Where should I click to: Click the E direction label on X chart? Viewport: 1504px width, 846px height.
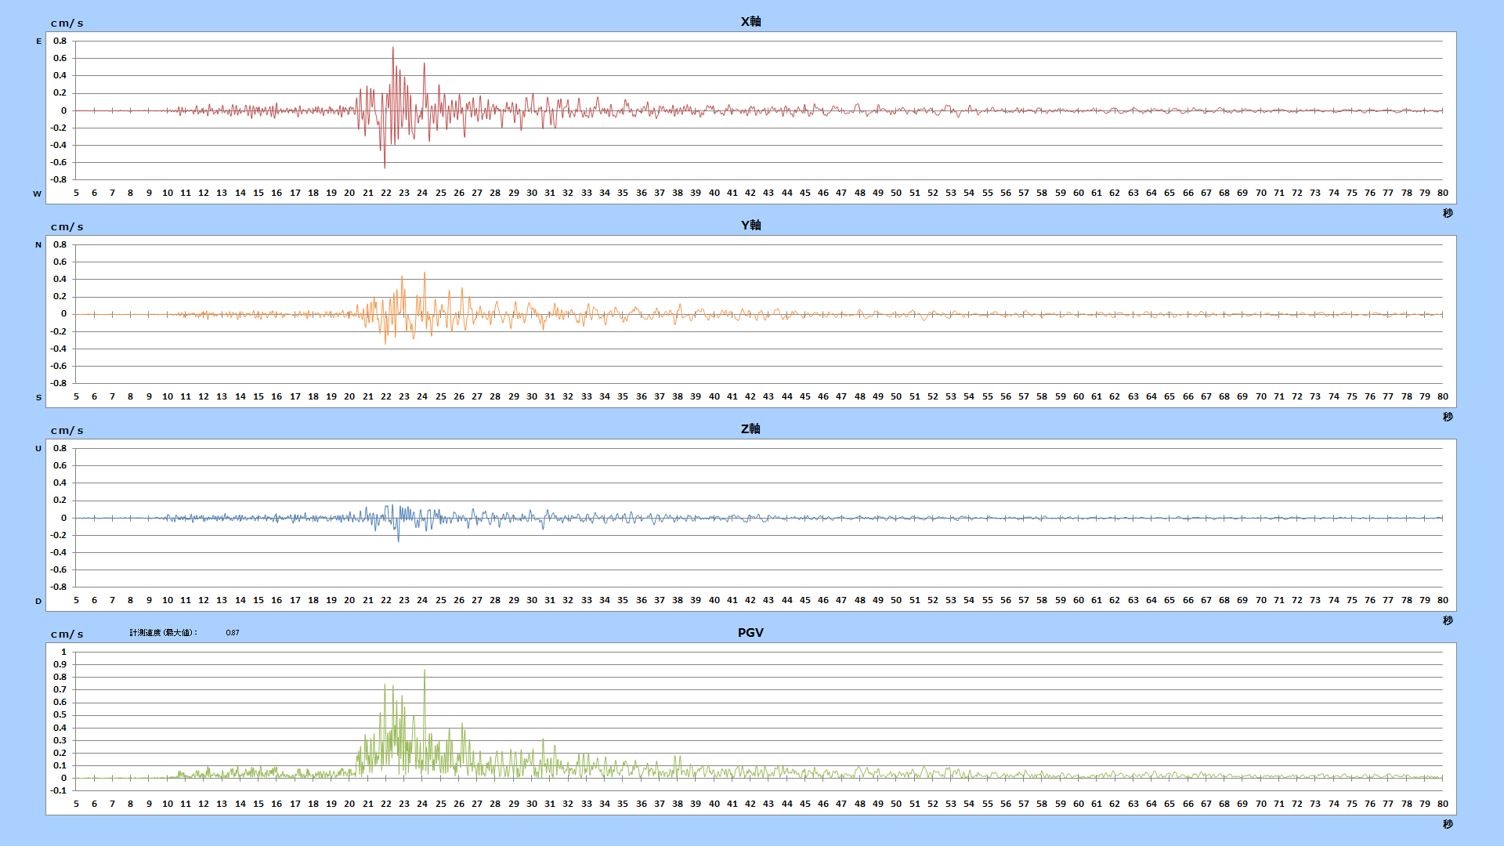click(38, 42)
